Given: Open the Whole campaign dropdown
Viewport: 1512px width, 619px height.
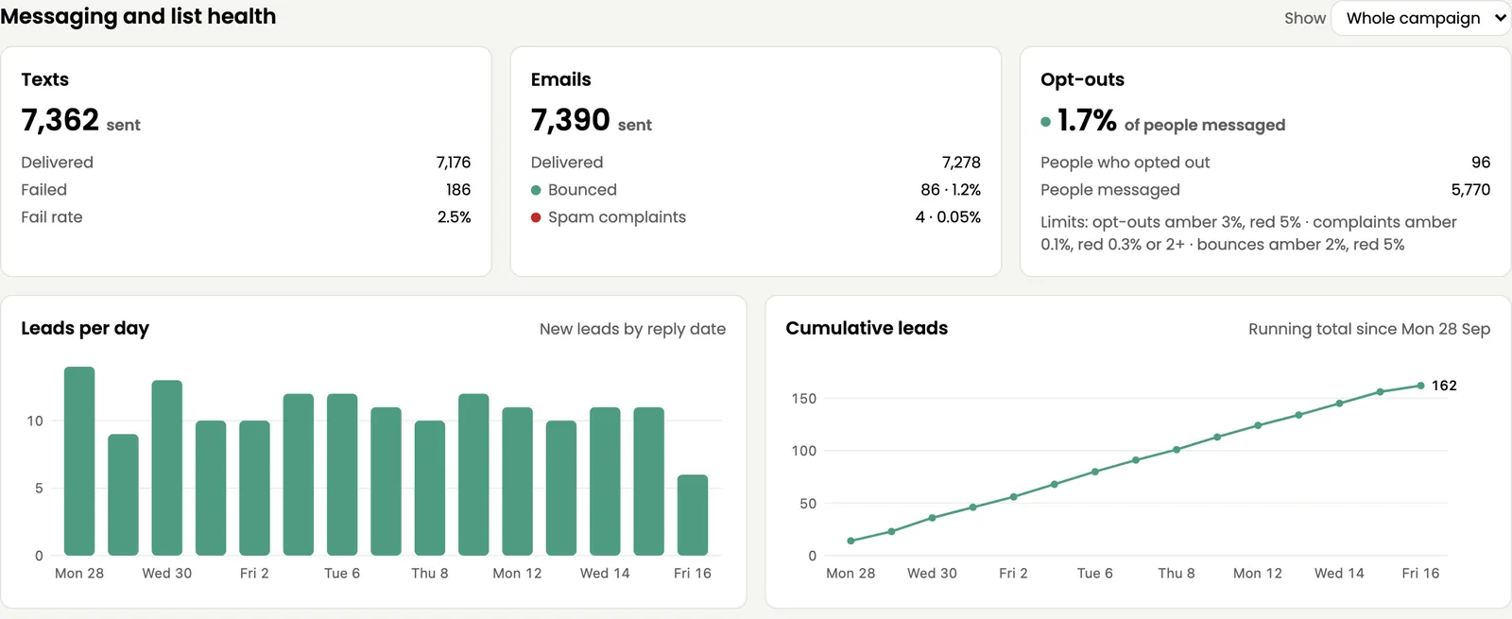Looking at the screenshot, I should click(1420, 18).
